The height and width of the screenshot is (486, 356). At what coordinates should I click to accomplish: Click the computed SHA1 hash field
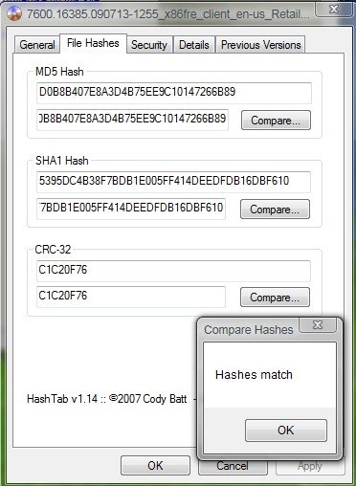173,182
